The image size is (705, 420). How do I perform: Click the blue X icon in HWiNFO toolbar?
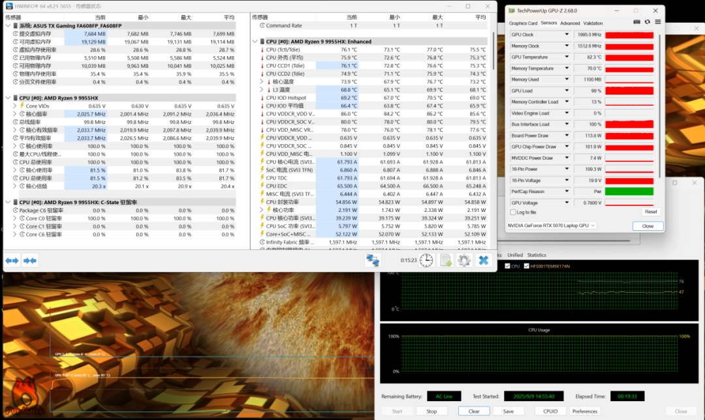(x=483, y=260)
